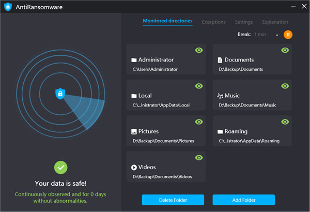Switch to the Exceptions tab
Viewport: 310px width, 212px height.
(213, 22)
